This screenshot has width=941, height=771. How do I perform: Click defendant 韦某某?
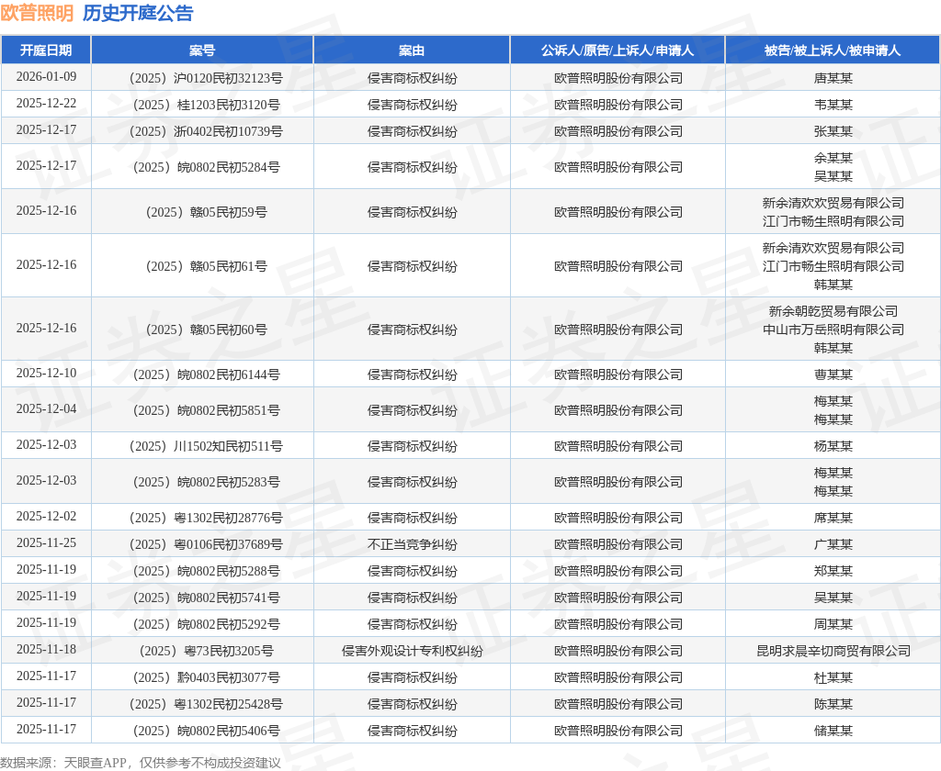pos(833,105)
